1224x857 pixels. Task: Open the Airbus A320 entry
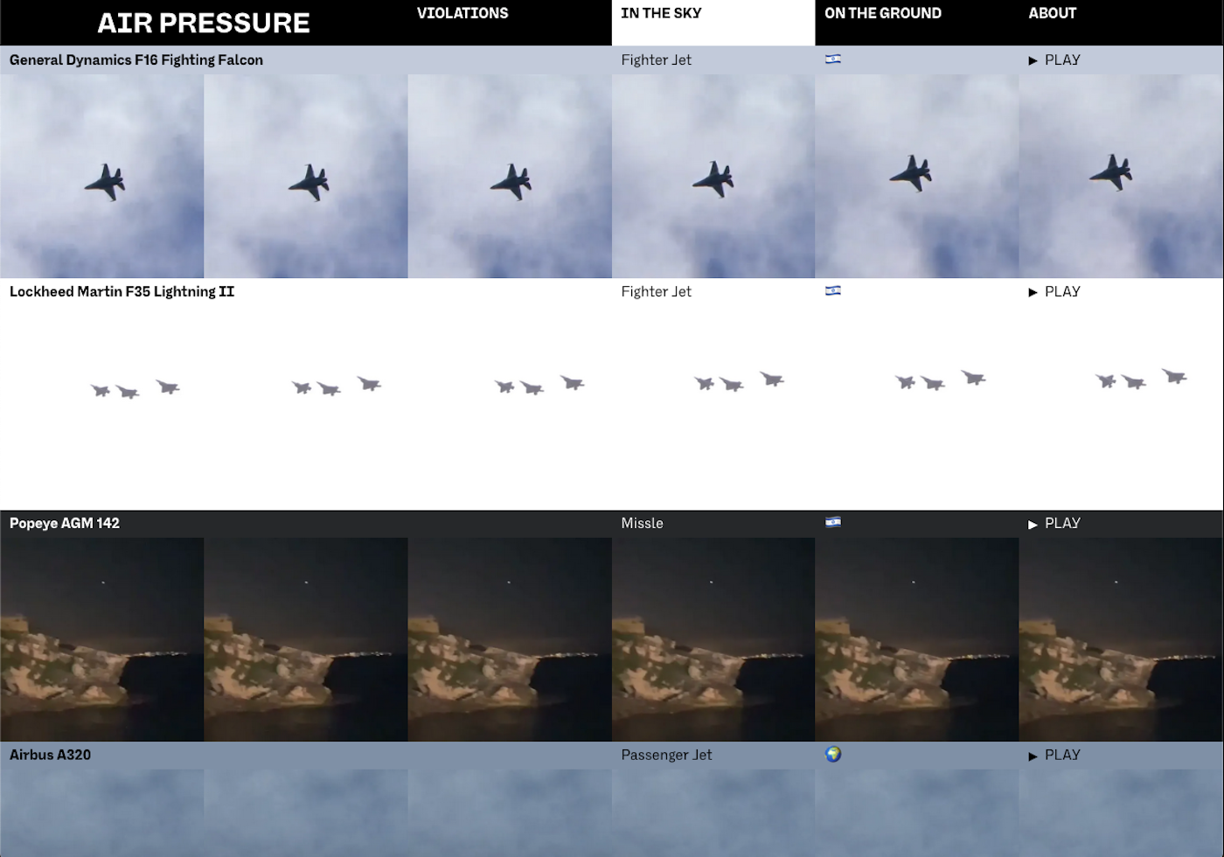[x=50, y=756]
